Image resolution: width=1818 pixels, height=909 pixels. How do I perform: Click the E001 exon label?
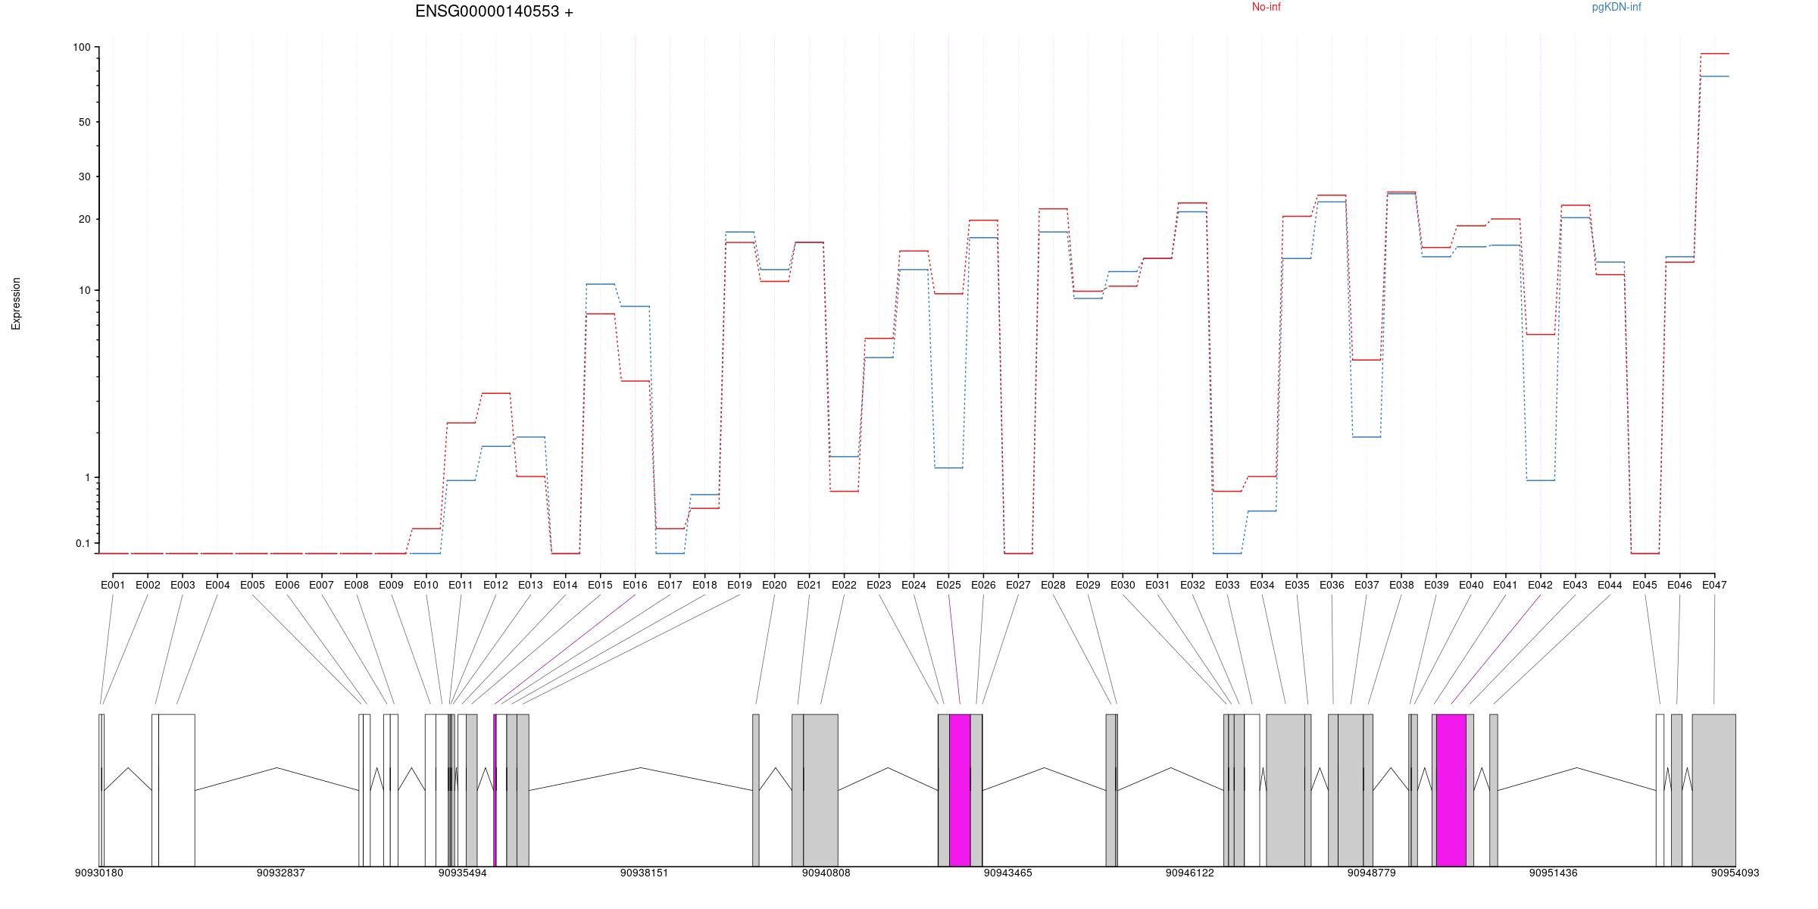[x=113, y=585]
